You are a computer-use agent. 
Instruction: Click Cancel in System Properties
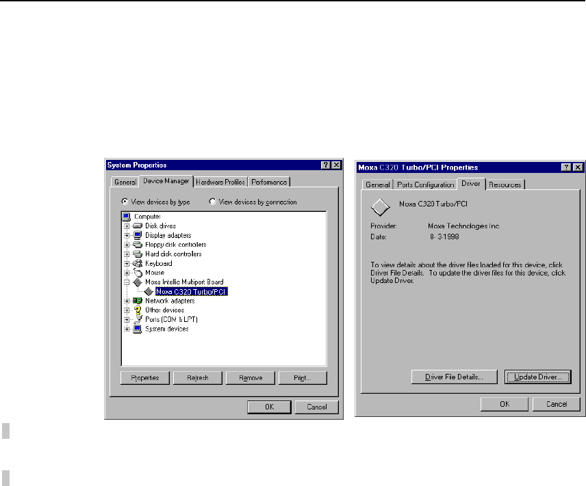pyautogui.click(x=316, y=407)
